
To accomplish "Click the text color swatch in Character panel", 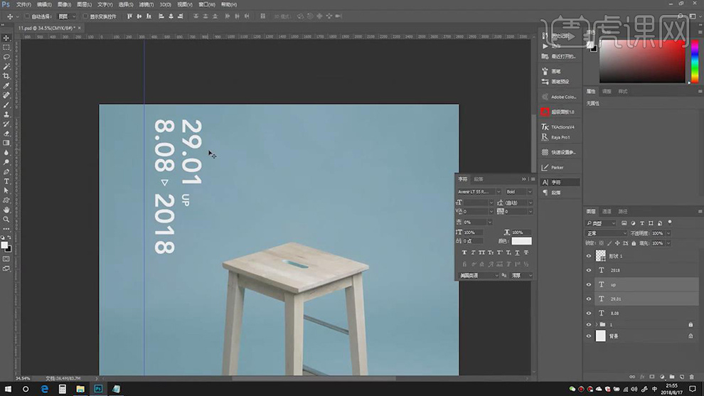I will pyautogui.click(x=521, y=241).
